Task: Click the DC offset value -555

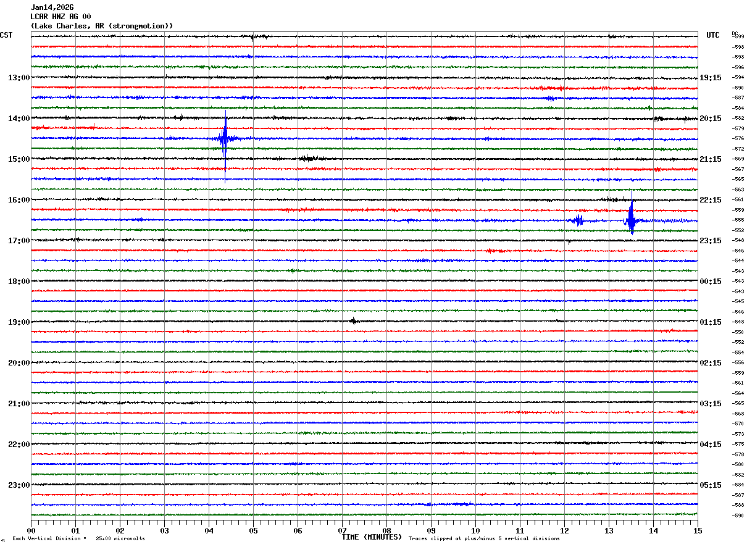Action: (x=738, y=220)
